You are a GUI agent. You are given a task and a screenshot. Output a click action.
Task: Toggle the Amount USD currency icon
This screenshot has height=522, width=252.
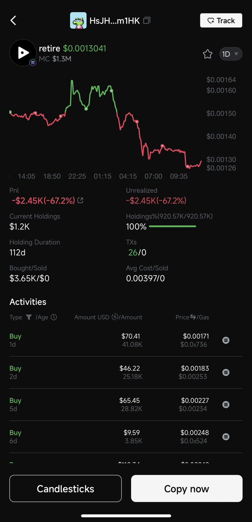[115, 317]
